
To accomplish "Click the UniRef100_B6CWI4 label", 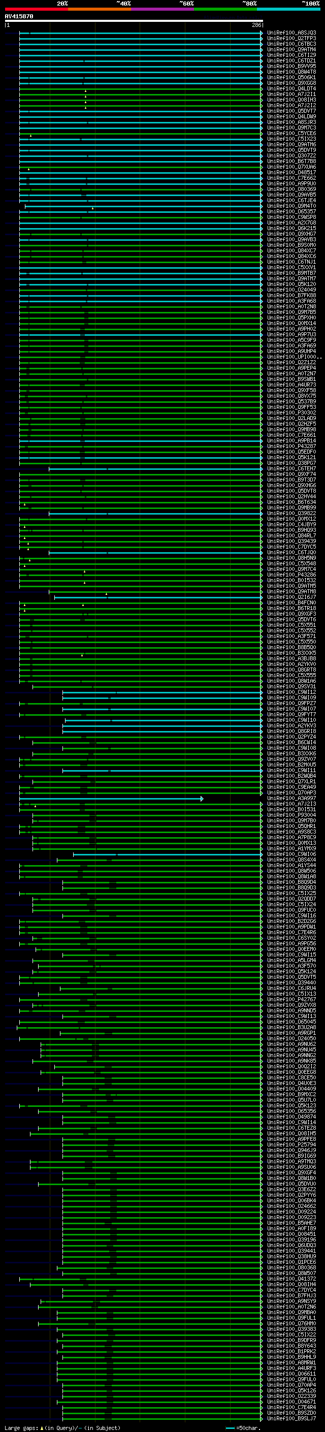I will click(291, 743).
